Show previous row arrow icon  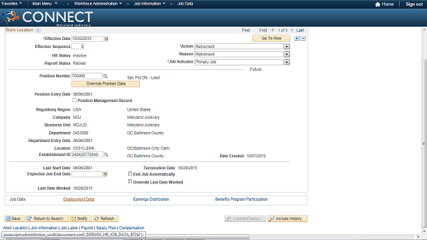coord(272,30)
